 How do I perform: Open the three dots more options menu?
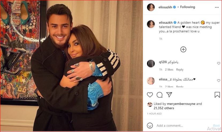click(x=217, y=7)
